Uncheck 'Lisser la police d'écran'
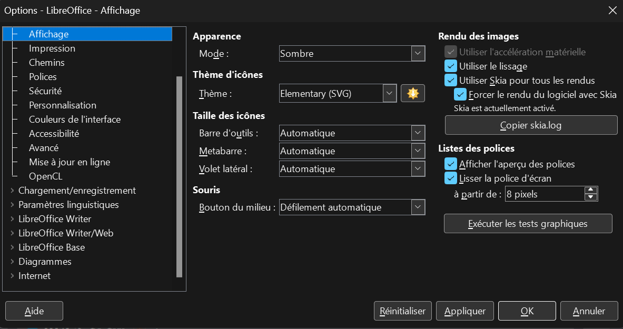 point(451,178)
